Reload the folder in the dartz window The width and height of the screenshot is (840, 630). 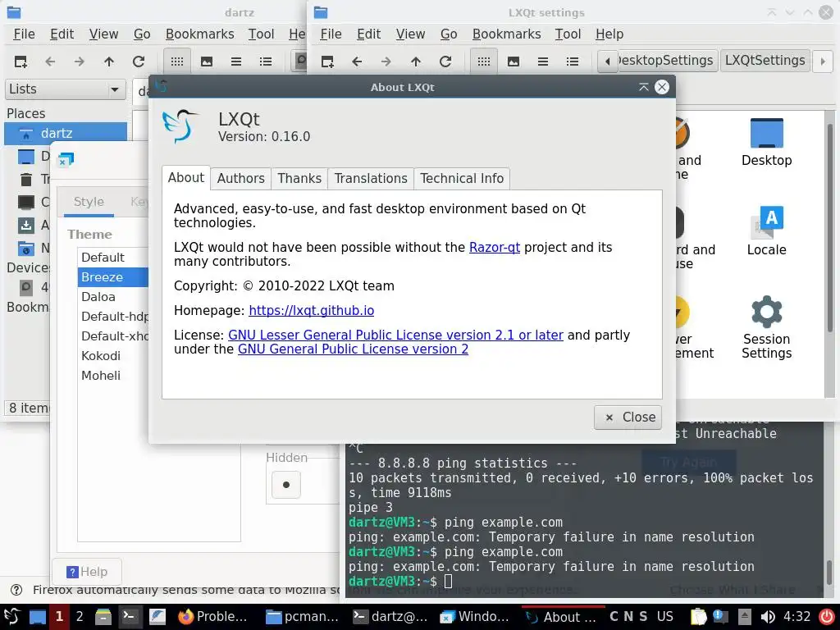tap(138, 62)
